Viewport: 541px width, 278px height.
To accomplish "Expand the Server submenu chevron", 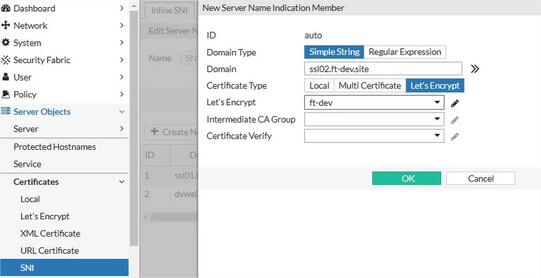I will (x=122, y=128).
